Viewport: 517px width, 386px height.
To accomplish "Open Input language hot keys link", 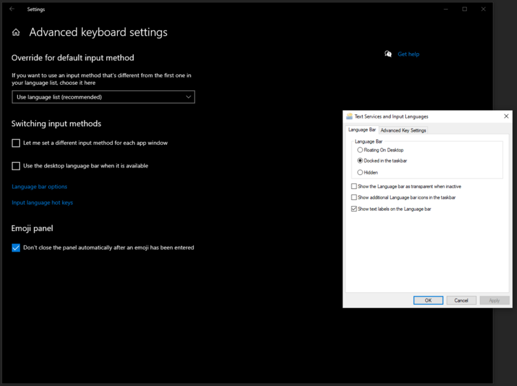I will (42, 203).
